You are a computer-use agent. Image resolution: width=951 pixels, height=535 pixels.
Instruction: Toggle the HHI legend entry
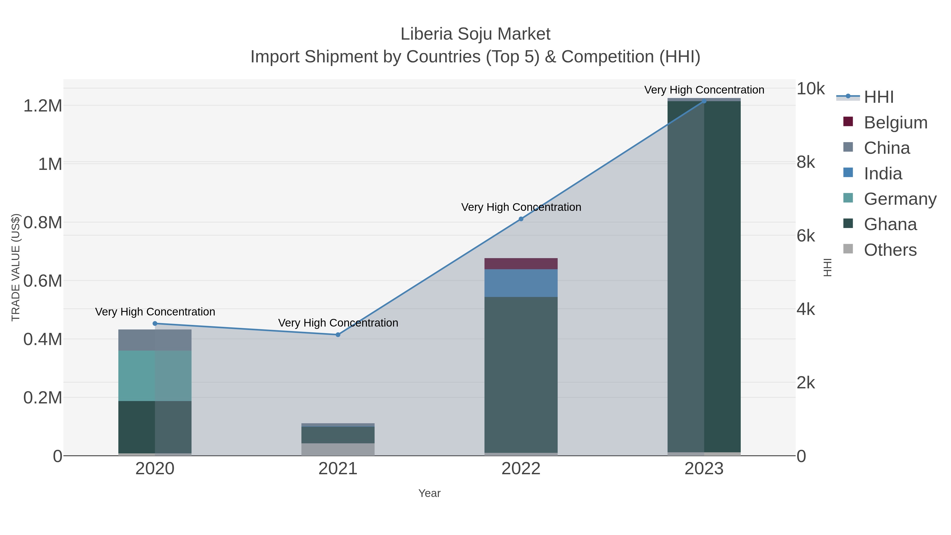coord(865,97)
